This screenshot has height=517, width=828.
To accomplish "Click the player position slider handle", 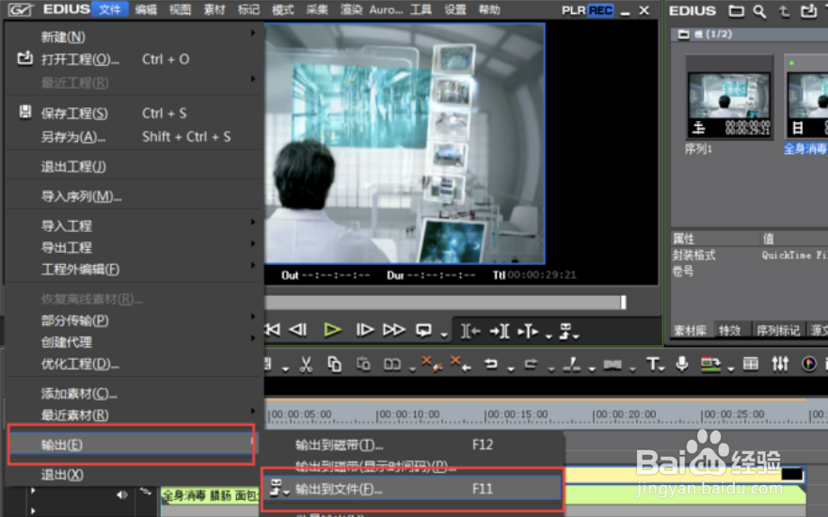I will pyautogui.click(x=624, y=302).
